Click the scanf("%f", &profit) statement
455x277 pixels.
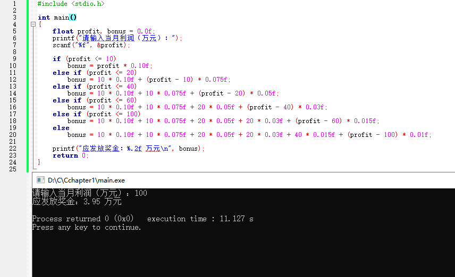tap(91, 45)
